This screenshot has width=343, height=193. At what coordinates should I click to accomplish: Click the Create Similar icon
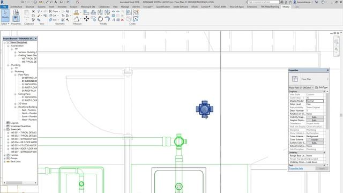point(136,19)
